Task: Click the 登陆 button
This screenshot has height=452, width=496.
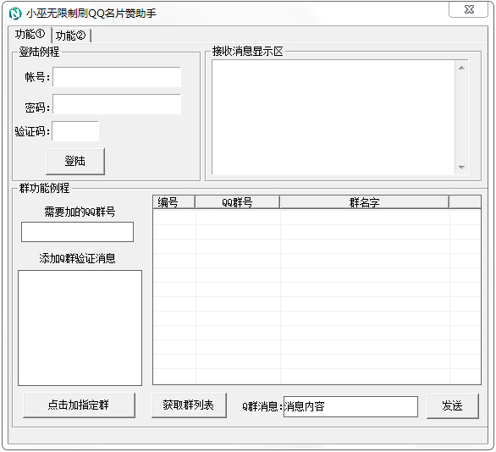Action: [75, 162]
